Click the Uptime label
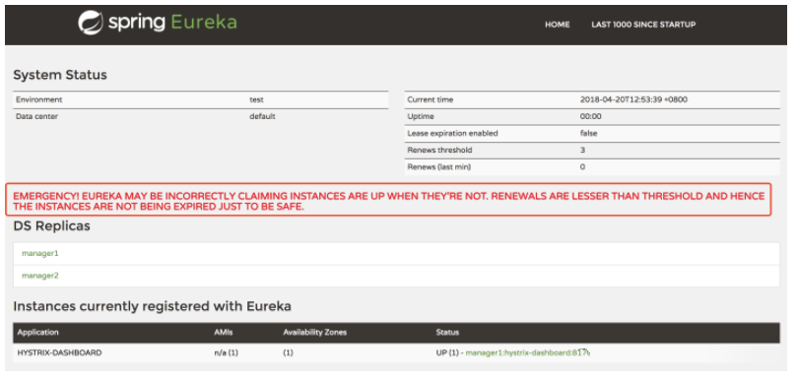 point(421,116)
